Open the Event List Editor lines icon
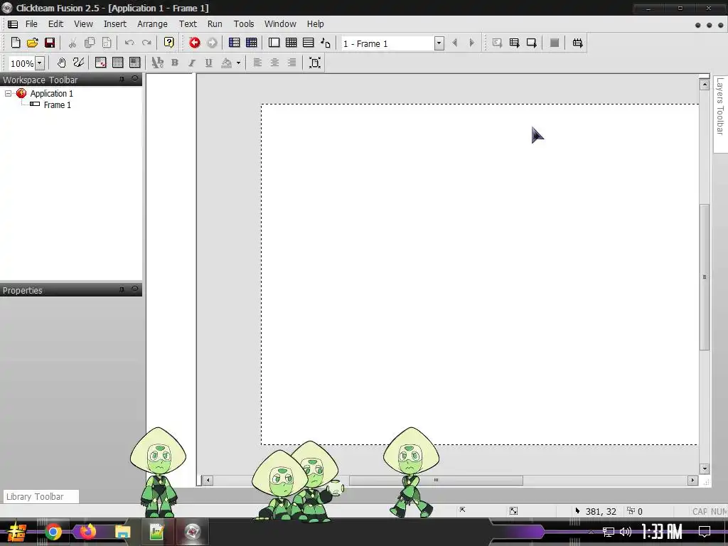The image size is (728, 546). tap(309, 43)
